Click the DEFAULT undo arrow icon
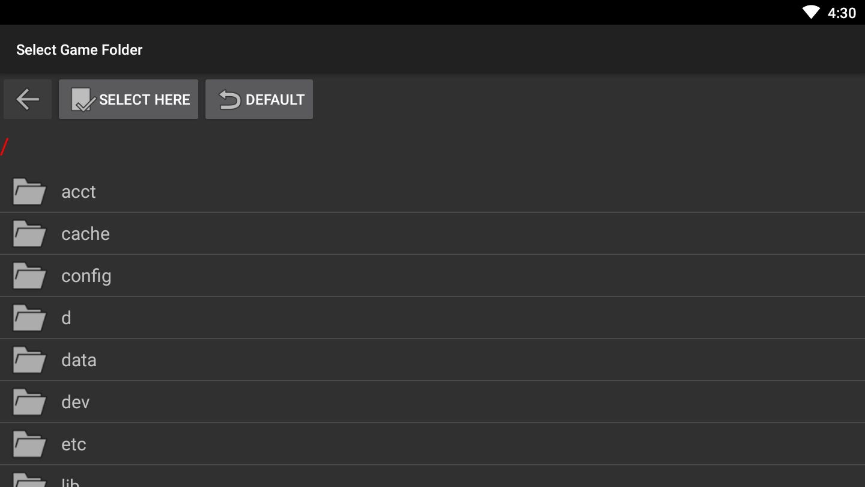Viewport: 865px width, 487px height. (229, 100)
